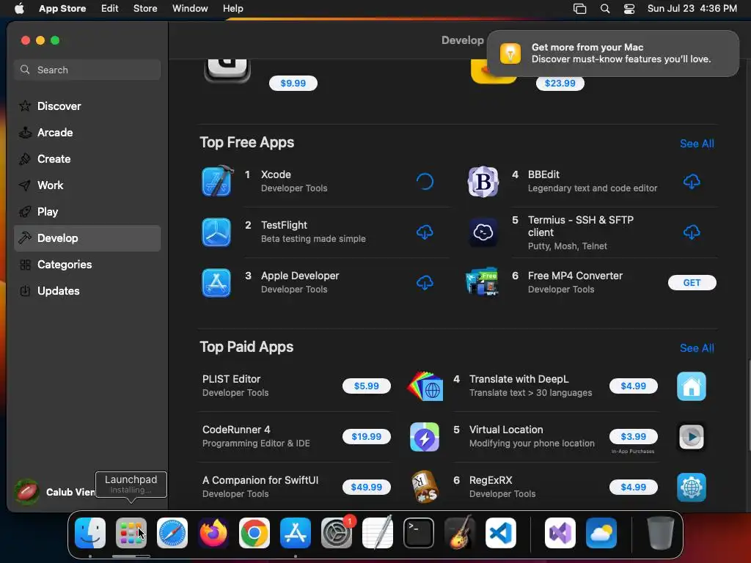751x563 pixels.
Task: Launch Safari from the Dock
Action: coord(172,533)
